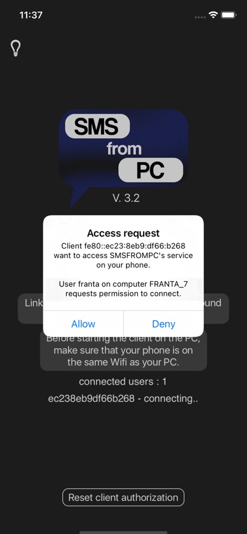Tap the PC label in the logo
Viewport: 247px width, 534px height.
(151, 170)
